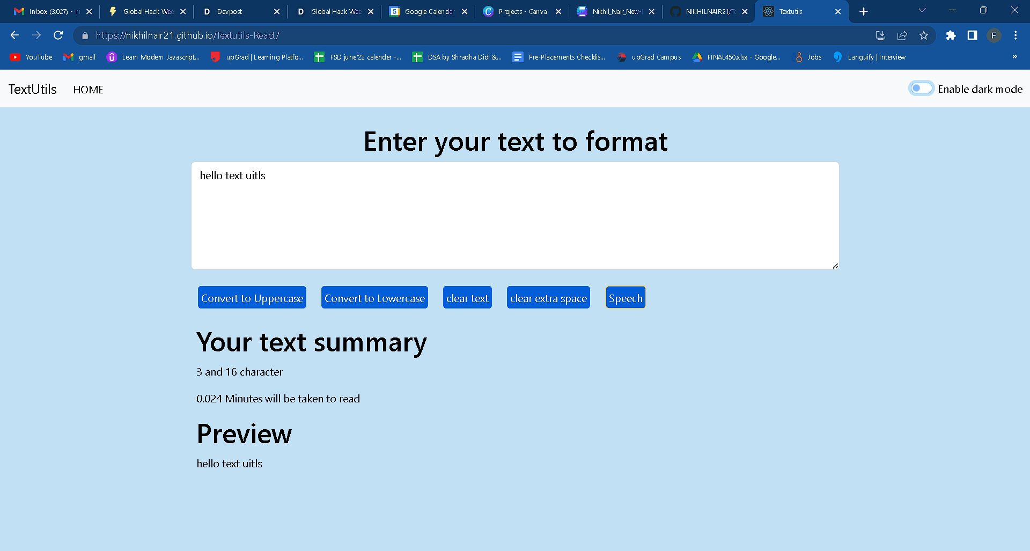The height and width of the screenshot is (551, 1030).
Task: Open the Jobs bookmark
Action: click(x=808, y=57)
